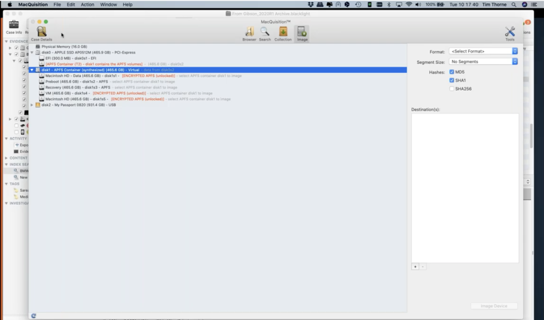
Task: Open the volume control in the menu bar
Action: click(418, 4)
